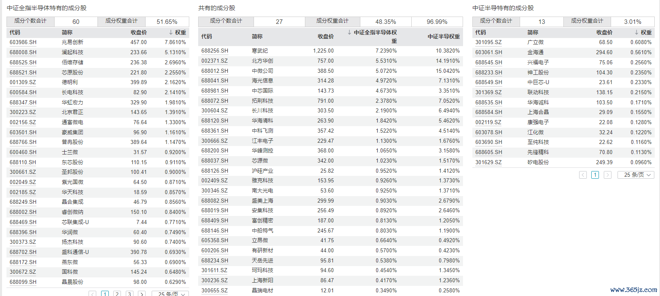Select the 矽电股份 name cell
This screenshot has width=660, height=296.
coord(538,163)
